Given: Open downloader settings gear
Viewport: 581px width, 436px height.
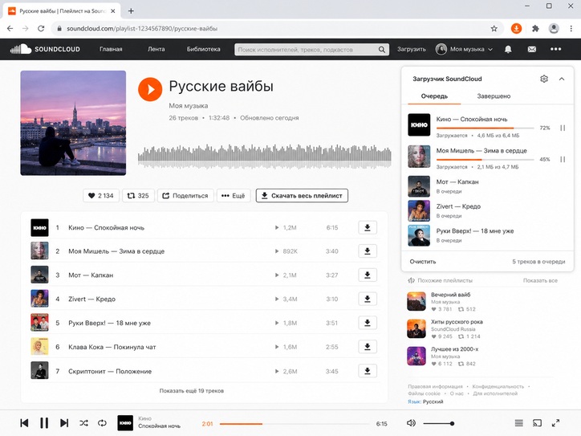Looking at the screenshot, I should coord(544,79).
